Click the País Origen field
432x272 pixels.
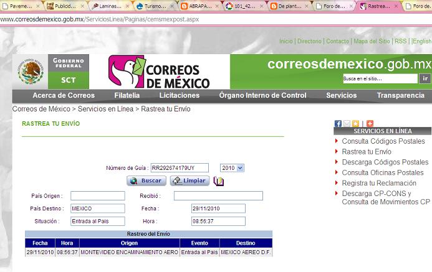pyautogui.click(x=98, y=196)
